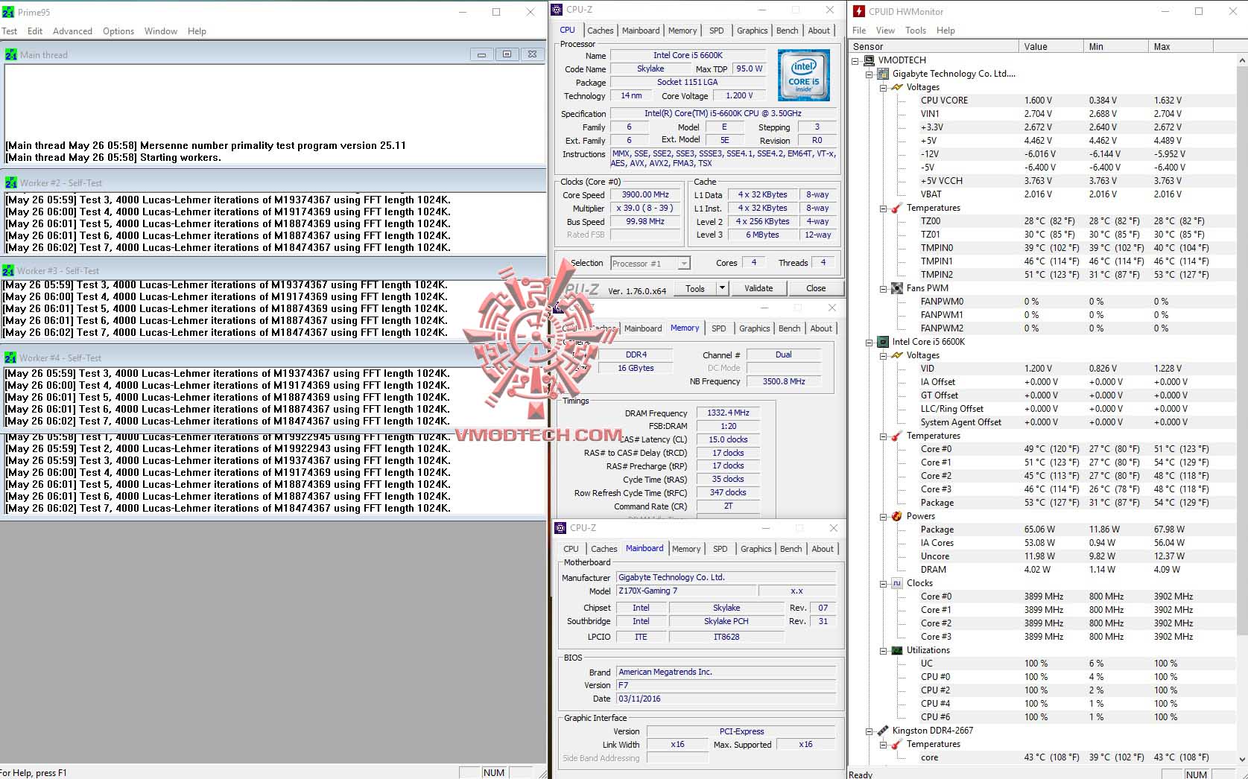The height and width of the screenshot is (779, 1248).
Task: Open the Options menu in Prime95
Action: point(118,31)
